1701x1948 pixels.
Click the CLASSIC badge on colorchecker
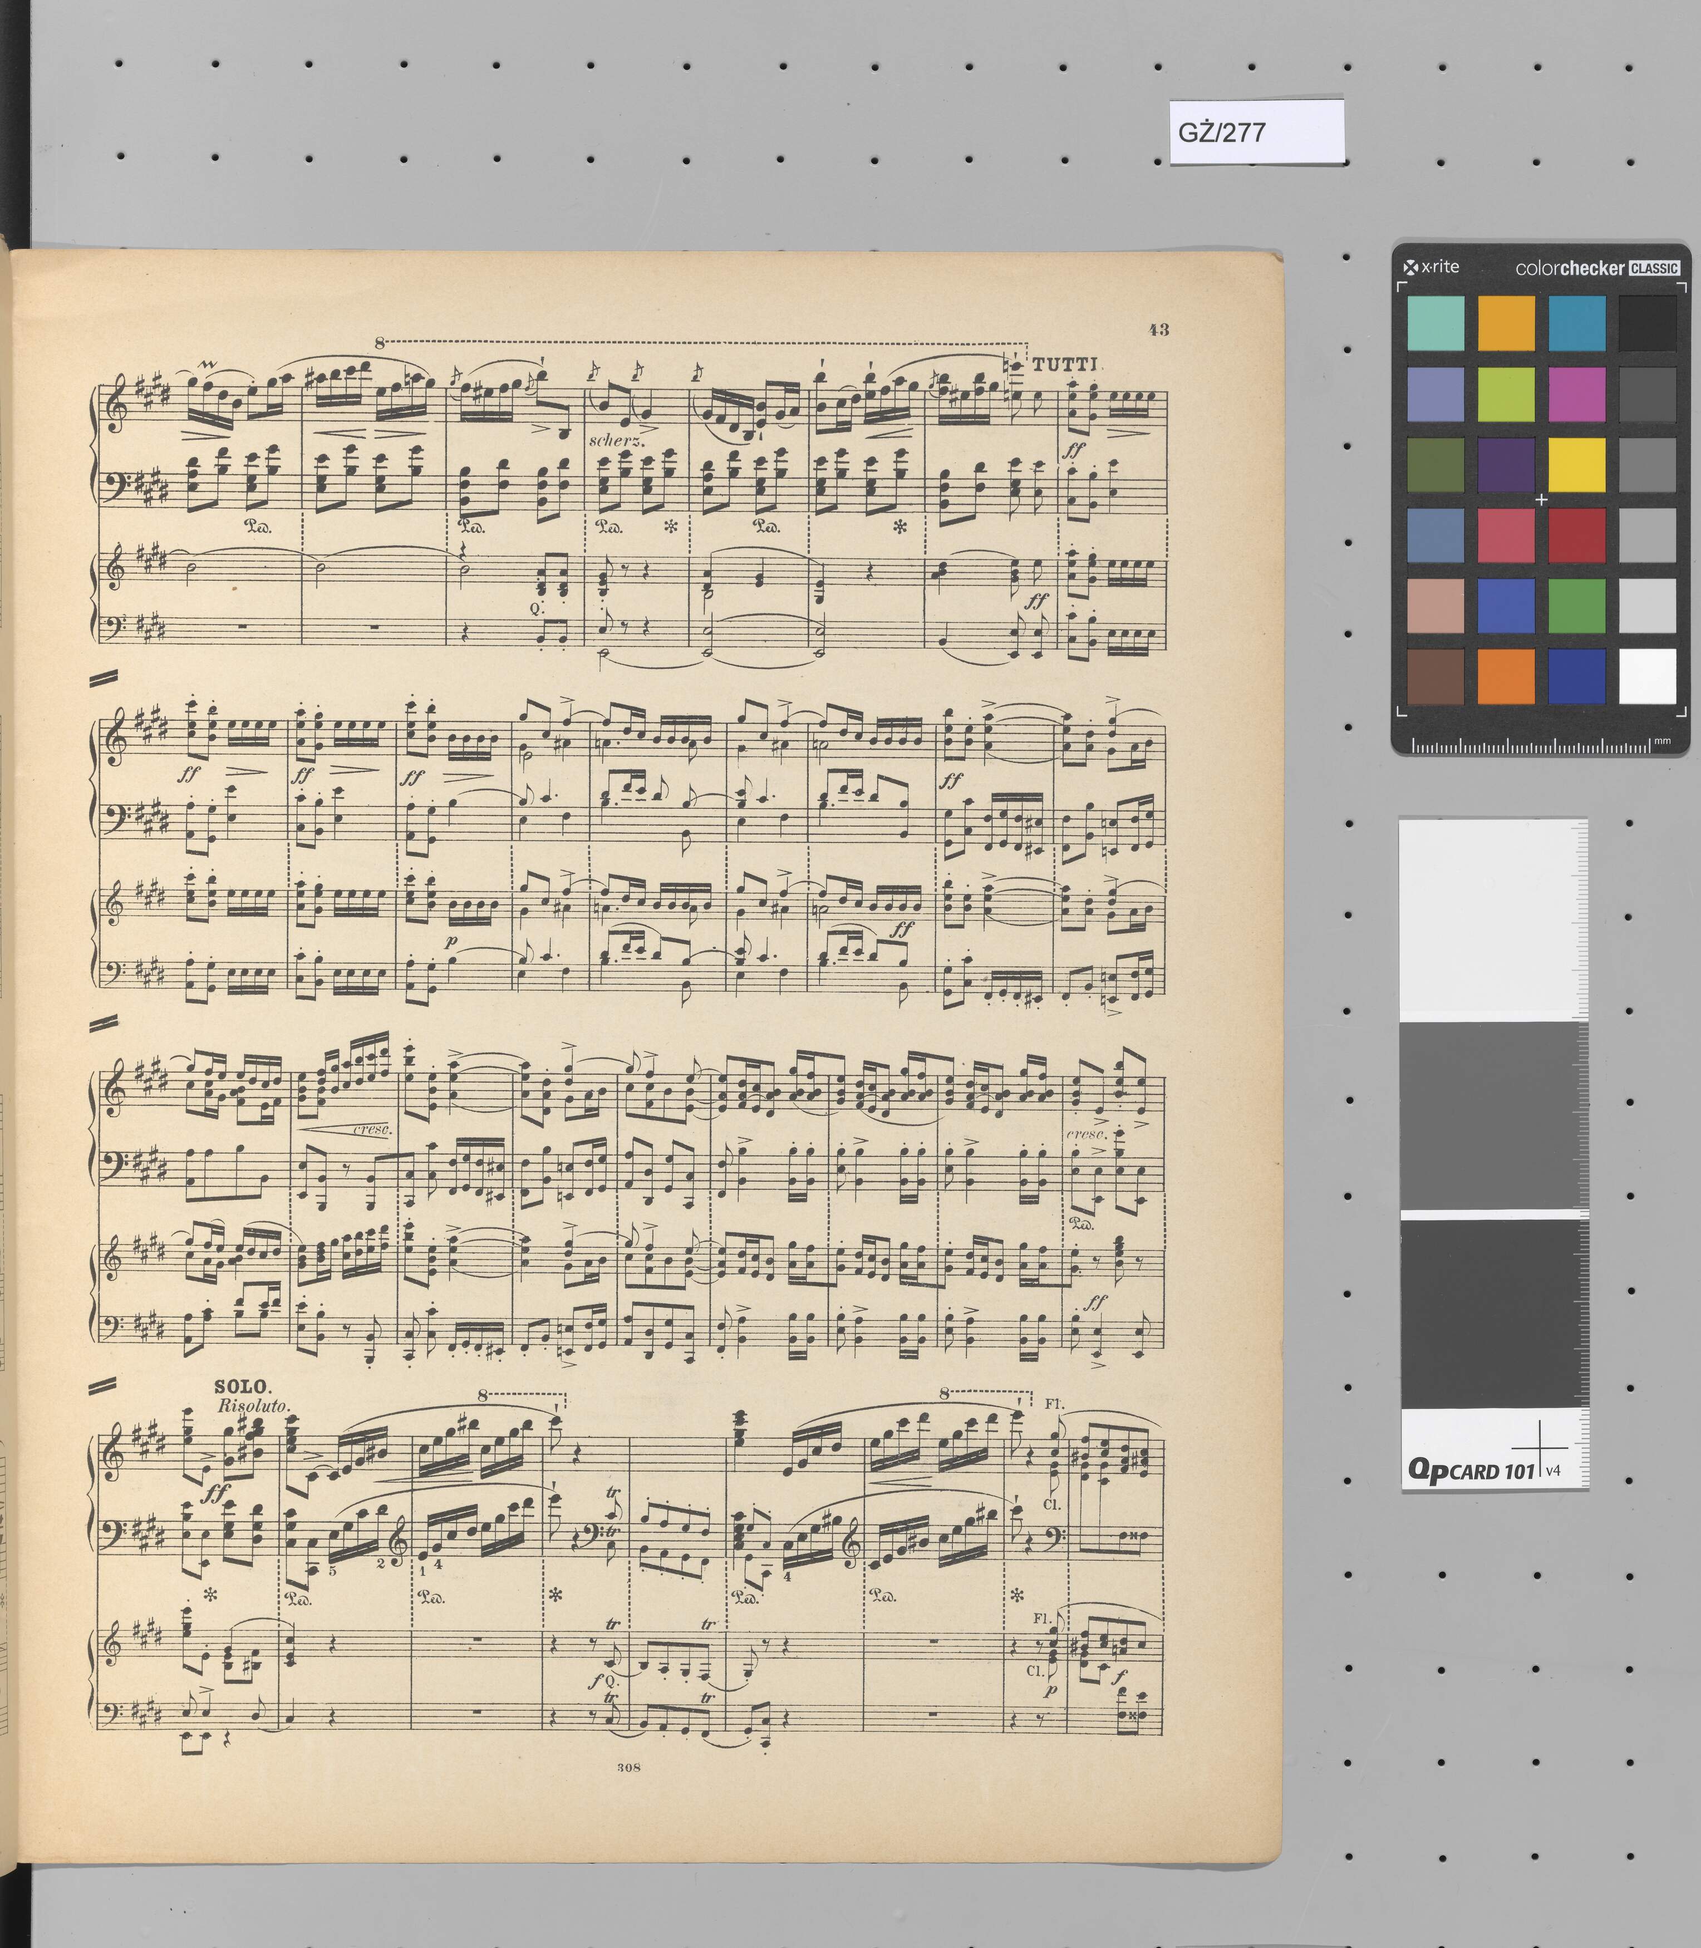pos(1654,269)
